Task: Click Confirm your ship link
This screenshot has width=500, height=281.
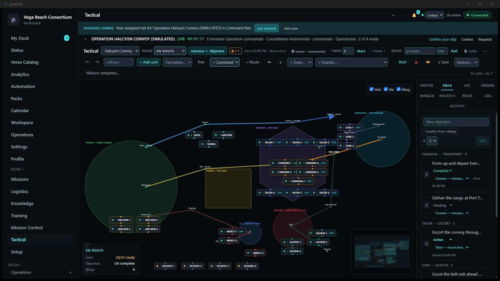Action: click(442, 39)
